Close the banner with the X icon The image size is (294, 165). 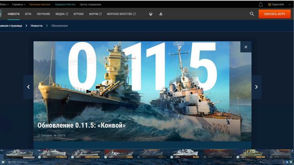click(246, 47)
